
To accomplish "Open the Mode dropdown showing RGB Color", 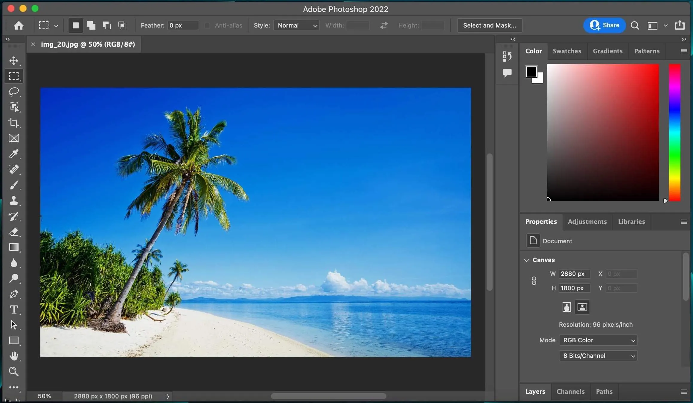I will (598, 340).
